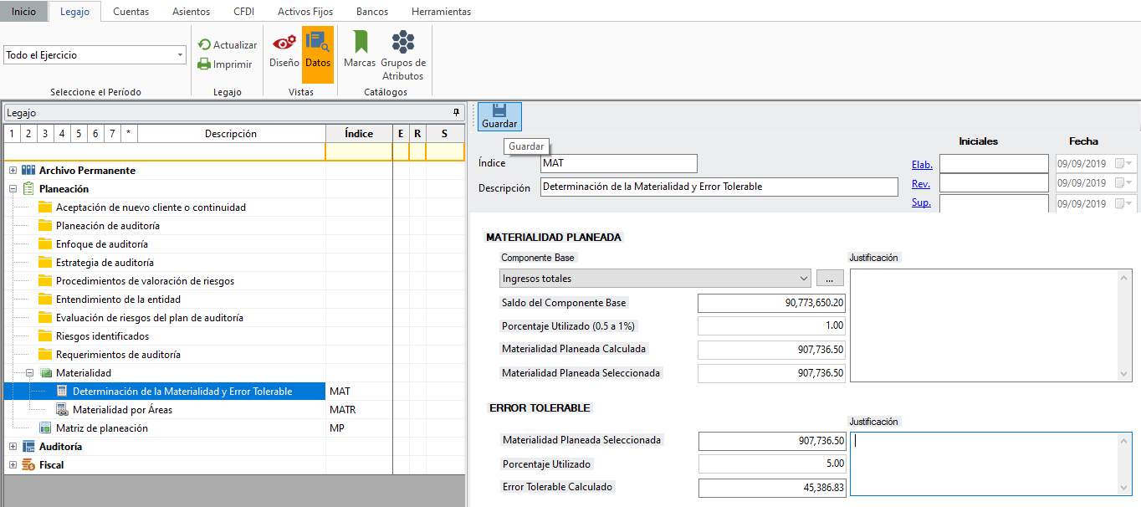Click the ellipsis button beside Componente Base

(x=829, y=279)
